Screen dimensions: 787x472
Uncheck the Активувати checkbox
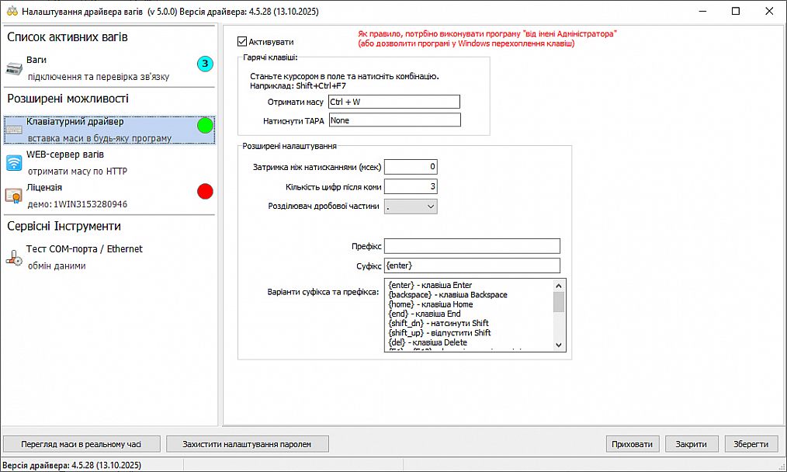coord(242,41)
